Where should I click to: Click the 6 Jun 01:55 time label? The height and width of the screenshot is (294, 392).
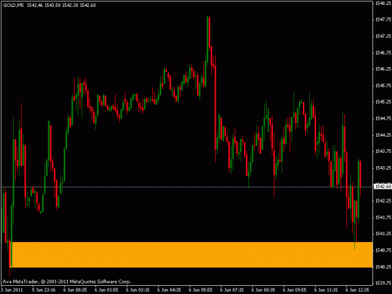click(x=106, y=290)
